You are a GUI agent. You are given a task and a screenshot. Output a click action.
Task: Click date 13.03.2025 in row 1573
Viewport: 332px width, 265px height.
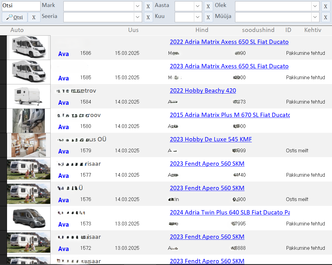pyautogui.click(x=127, y=224)
